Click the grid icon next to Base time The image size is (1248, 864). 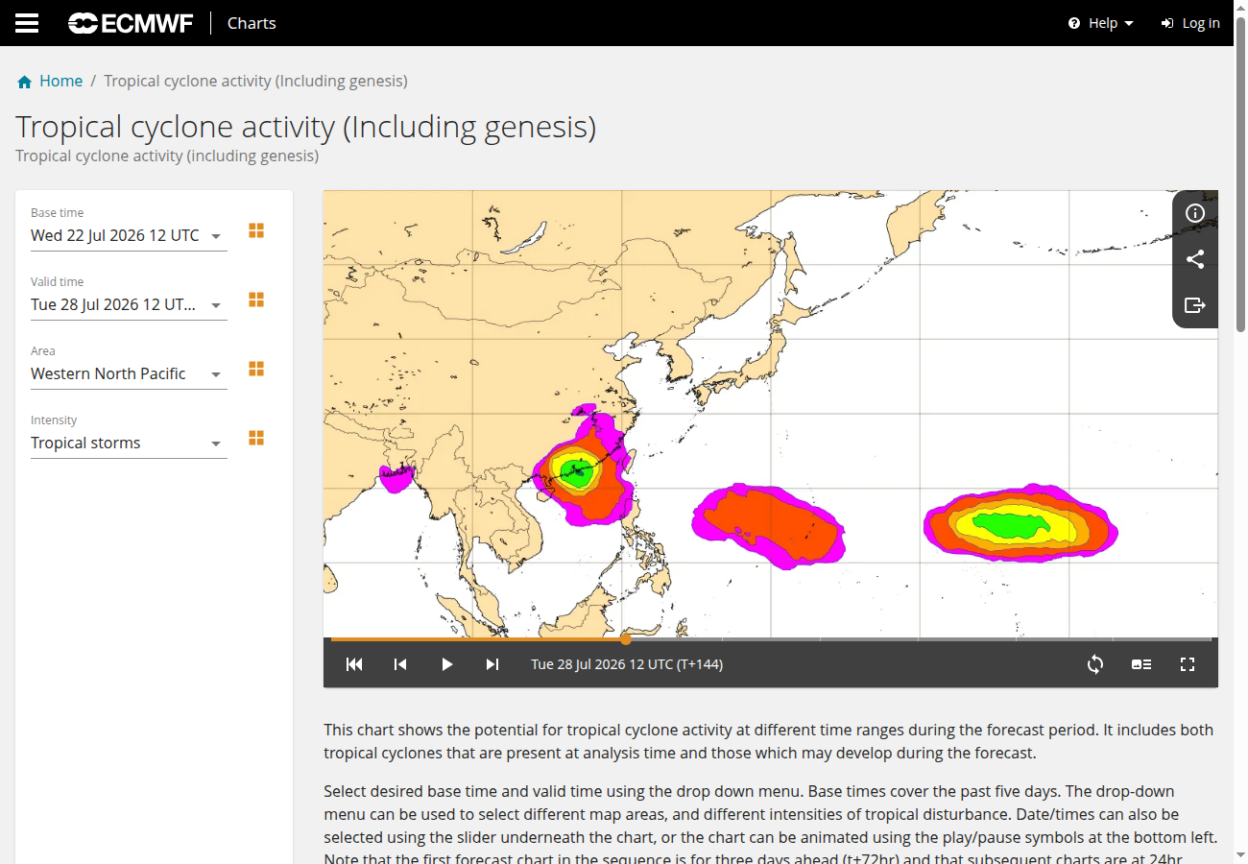click(256, 230)
